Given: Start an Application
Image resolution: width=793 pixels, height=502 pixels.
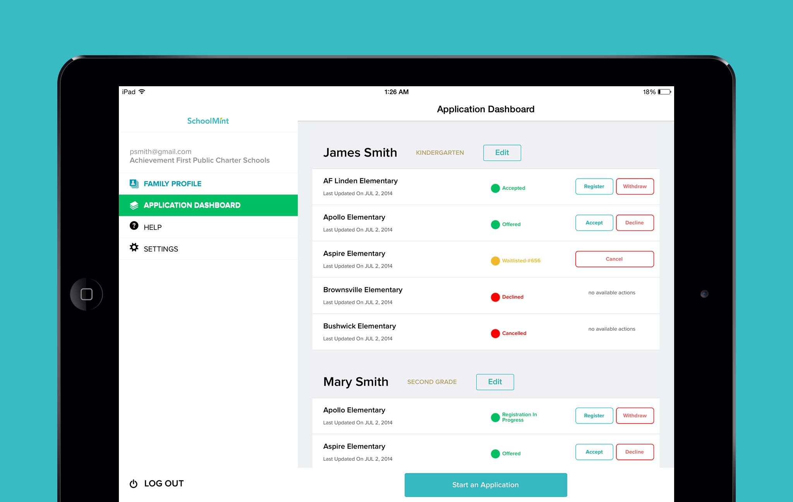Looking at the screenshot, I should 485,485.
